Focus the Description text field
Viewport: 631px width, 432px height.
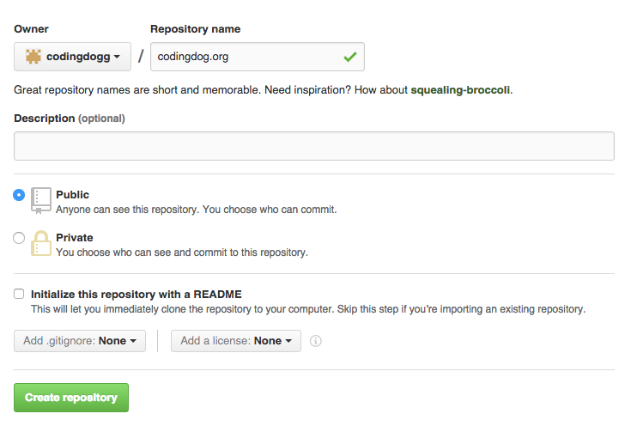(x=314, y=146)
